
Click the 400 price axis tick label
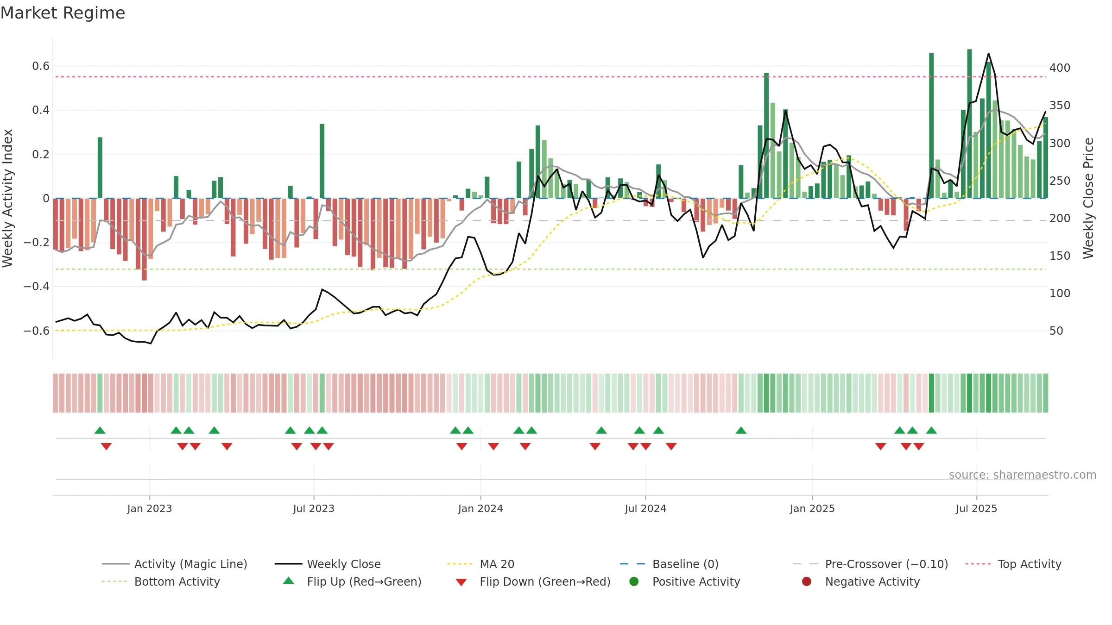[x=1060, y=68]
